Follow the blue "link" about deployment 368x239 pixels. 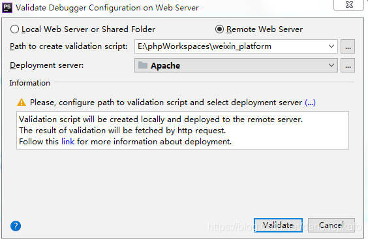point(68,142)
